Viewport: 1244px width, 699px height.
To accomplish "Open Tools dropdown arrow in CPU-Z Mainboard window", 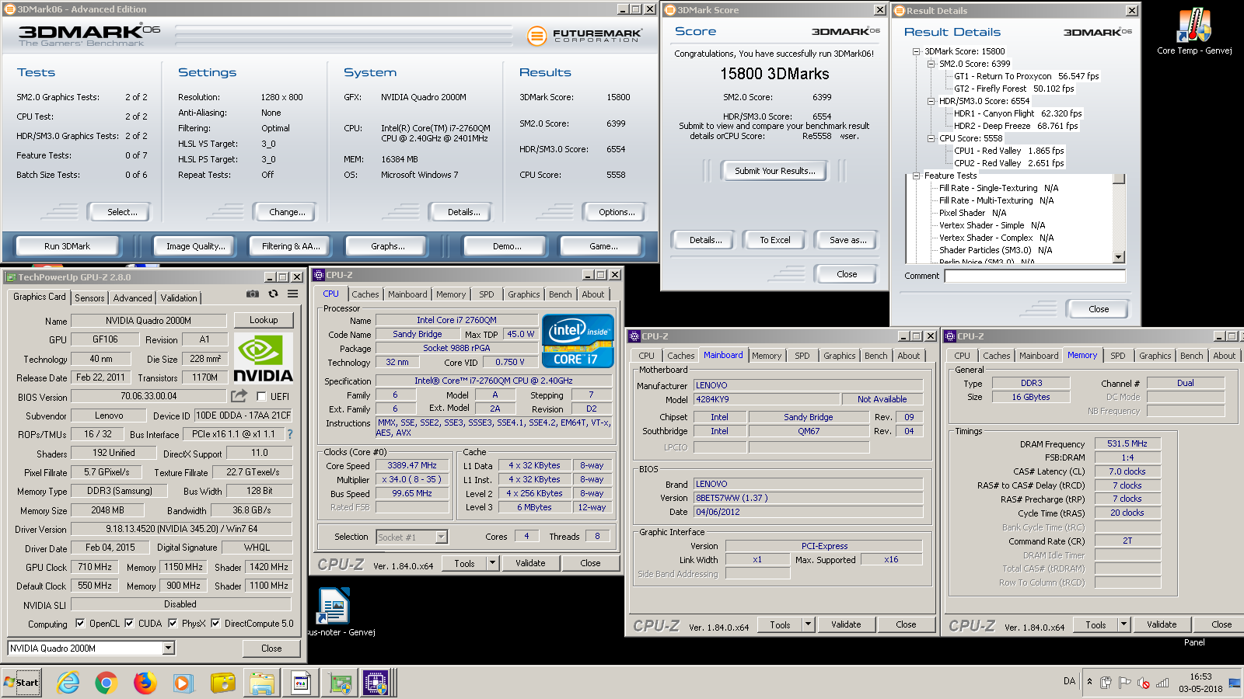I will tap(808, 624).
